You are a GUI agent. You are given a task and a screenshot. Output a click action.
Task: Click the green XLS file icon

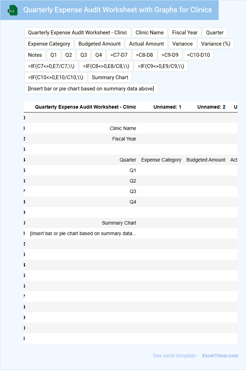click(13, 11)
